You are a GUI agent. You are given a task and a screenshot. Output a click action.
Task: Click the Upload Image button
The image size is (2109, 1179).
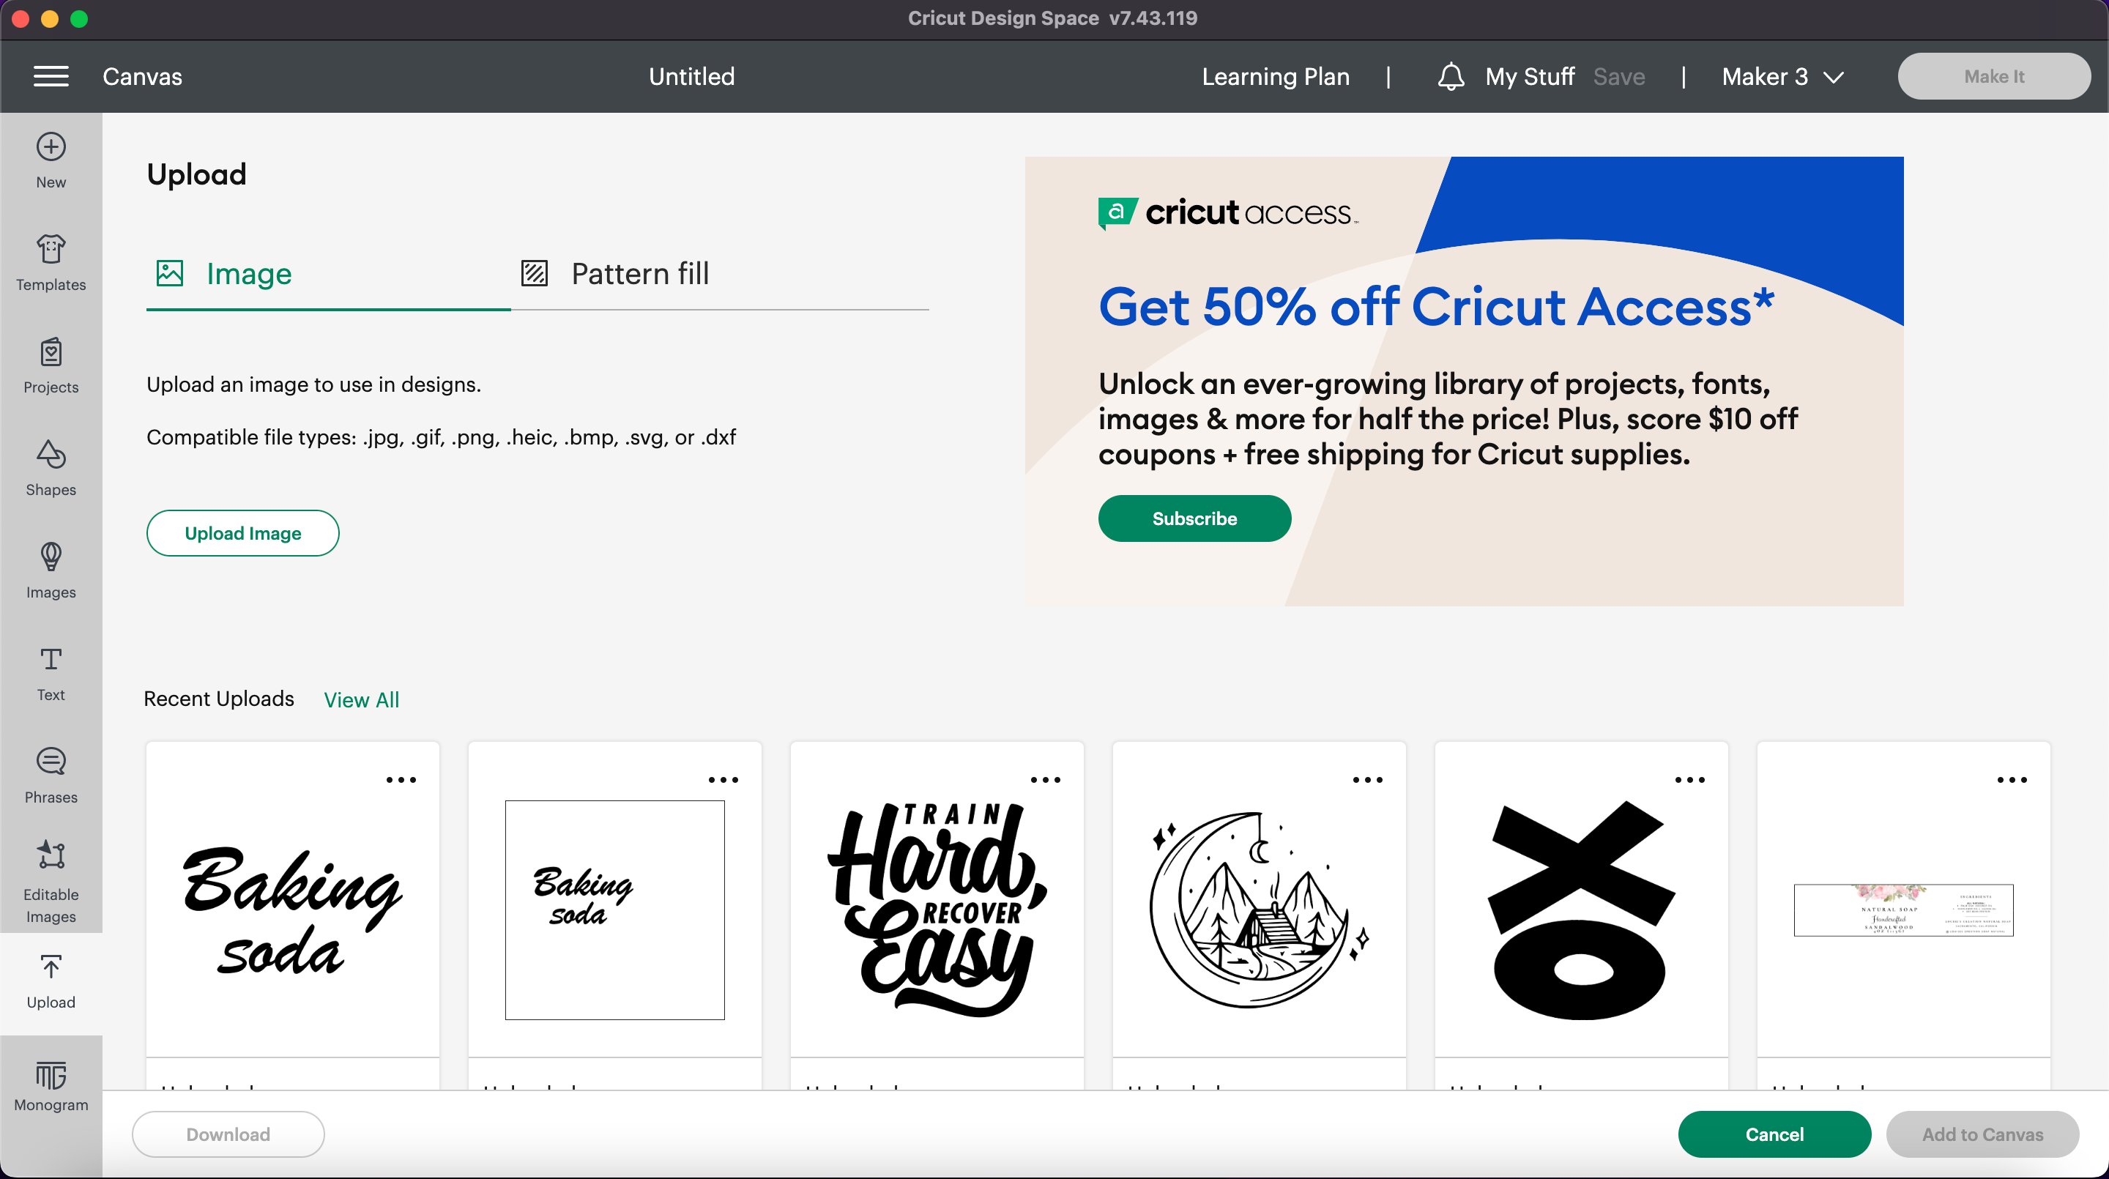(242, 533)
